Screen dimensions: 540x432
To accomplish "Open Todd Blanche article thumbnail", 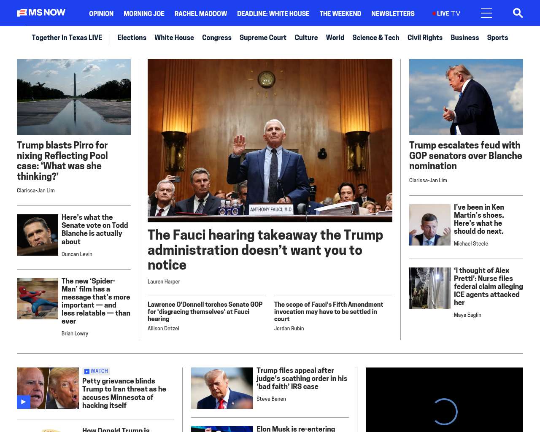I will coord(38,235).
